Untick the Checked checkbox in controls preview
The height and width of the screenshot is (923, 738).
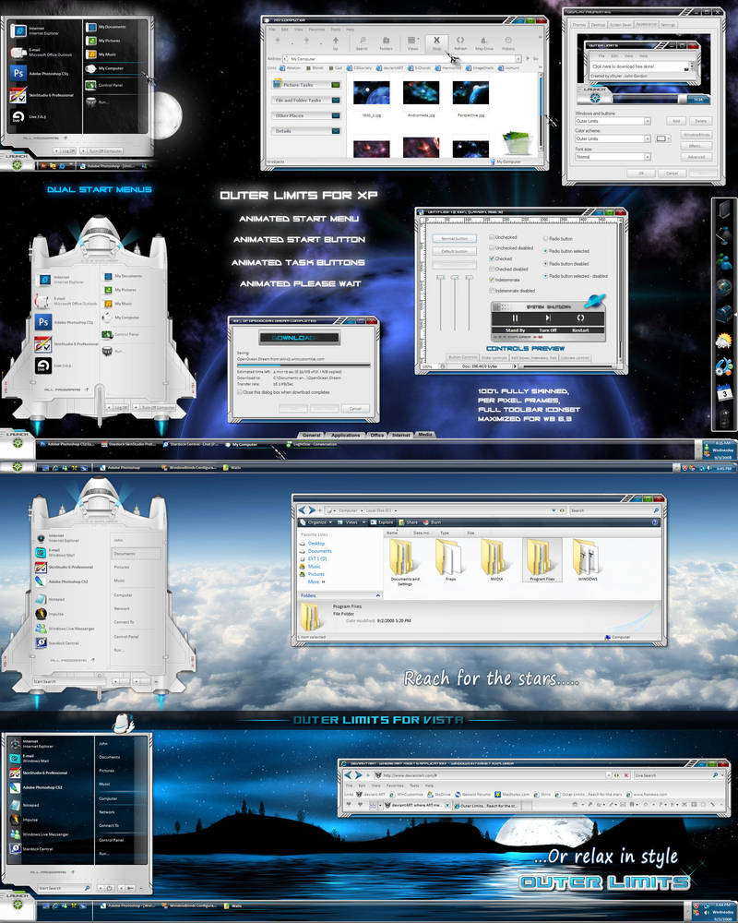tap(492, 258)
